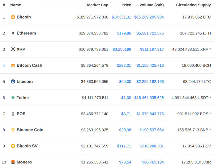Open the Litecoin name link
This screenshot has width=214, height=166.
tap(25, 81)
